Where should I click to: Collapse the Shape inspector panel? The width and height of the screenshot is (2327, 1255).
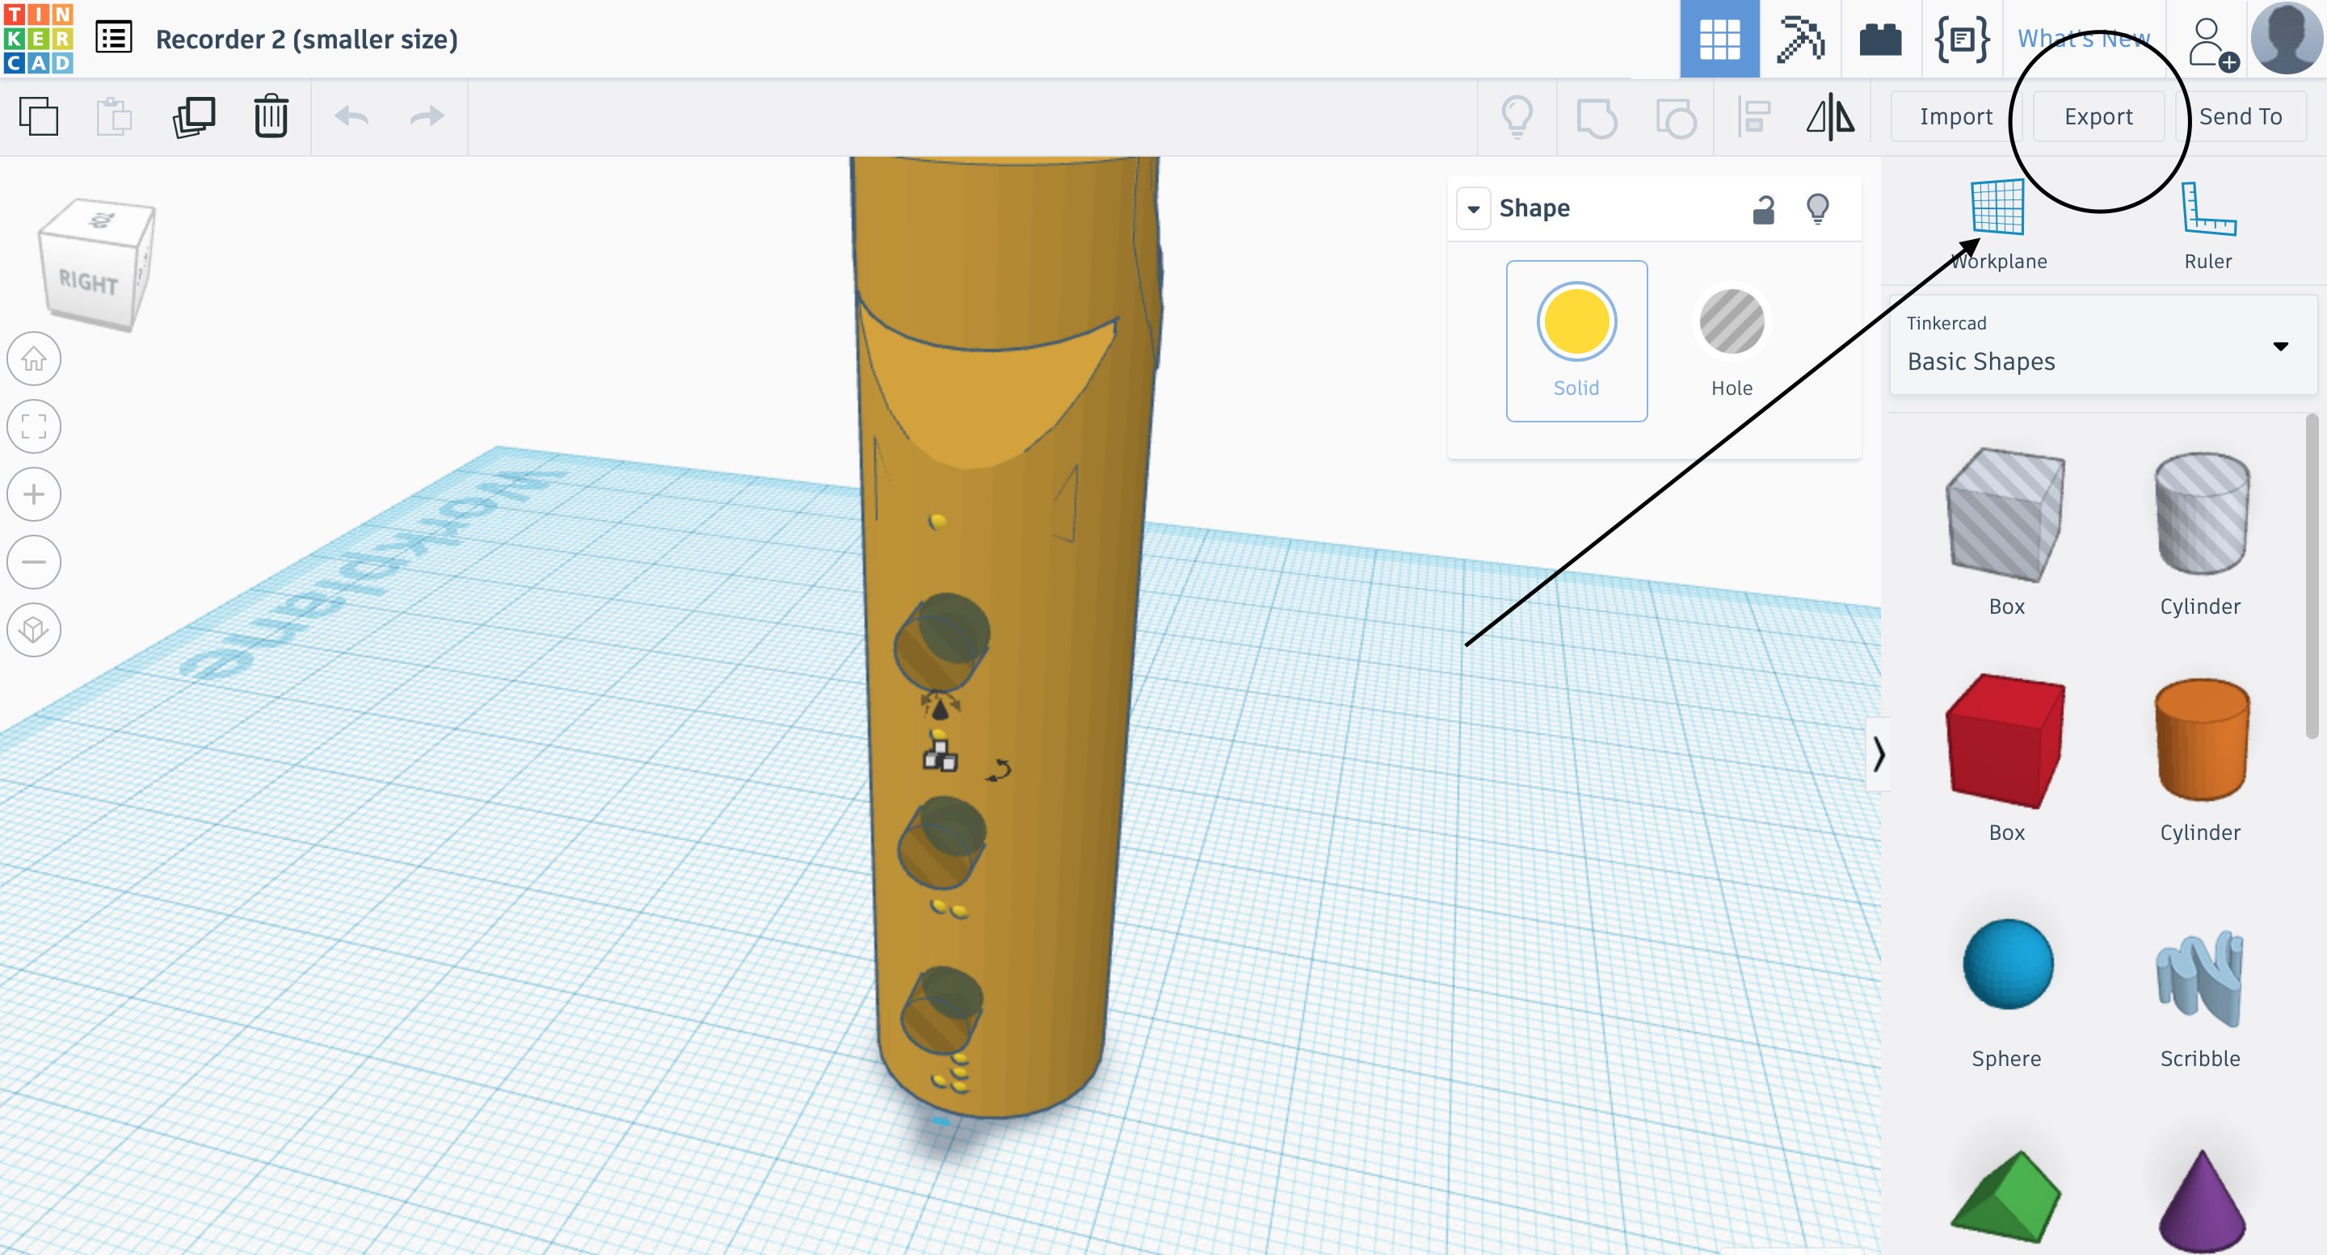click(1473, 208)
